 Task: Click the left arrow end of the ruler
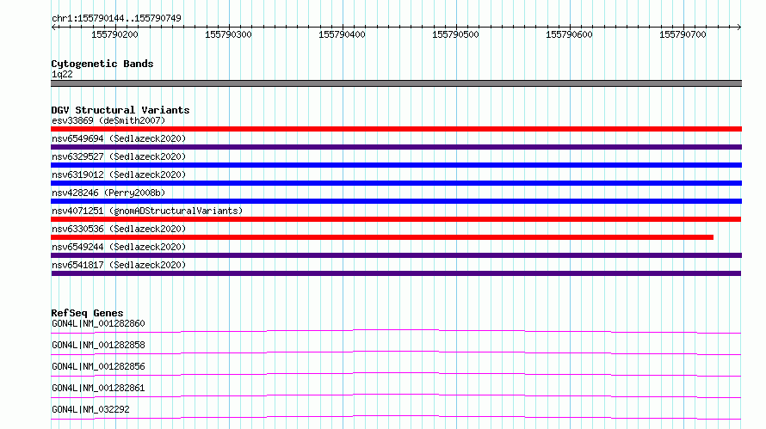pyautogui.click(x=53, y=27)
